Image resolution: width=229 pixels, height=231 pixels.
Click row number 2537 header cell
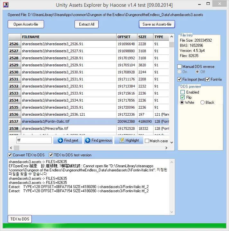[14, 121]
